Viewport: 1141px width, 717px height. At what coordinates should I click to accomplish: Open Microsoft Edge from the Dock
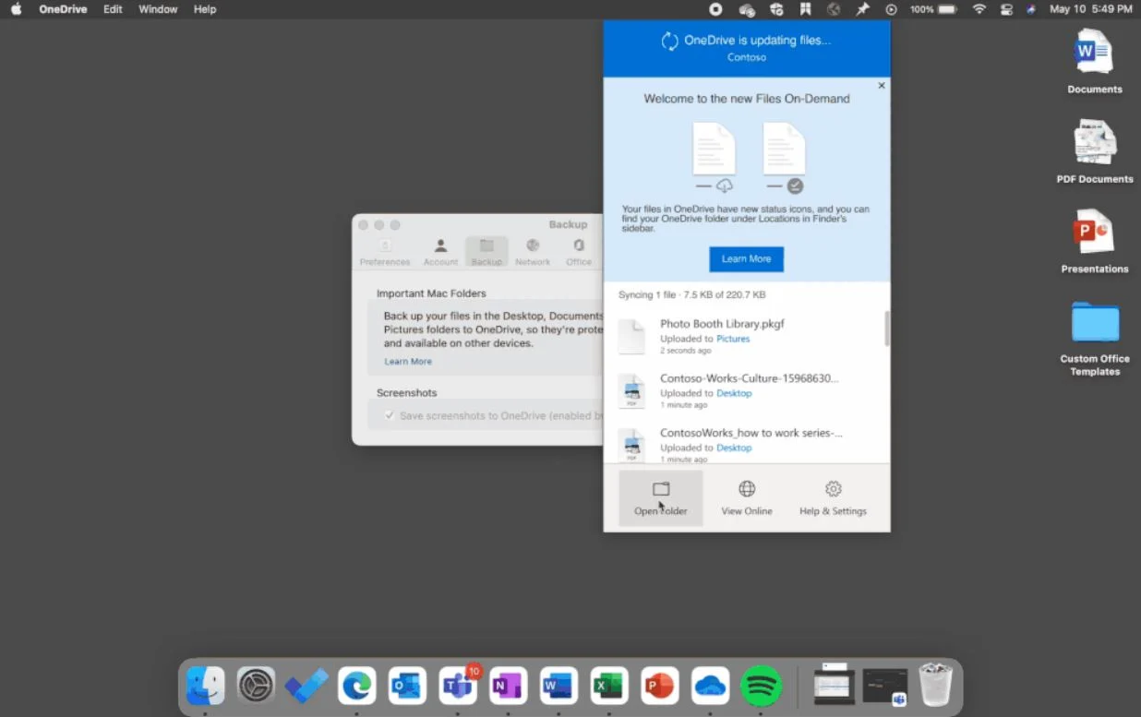357,686
